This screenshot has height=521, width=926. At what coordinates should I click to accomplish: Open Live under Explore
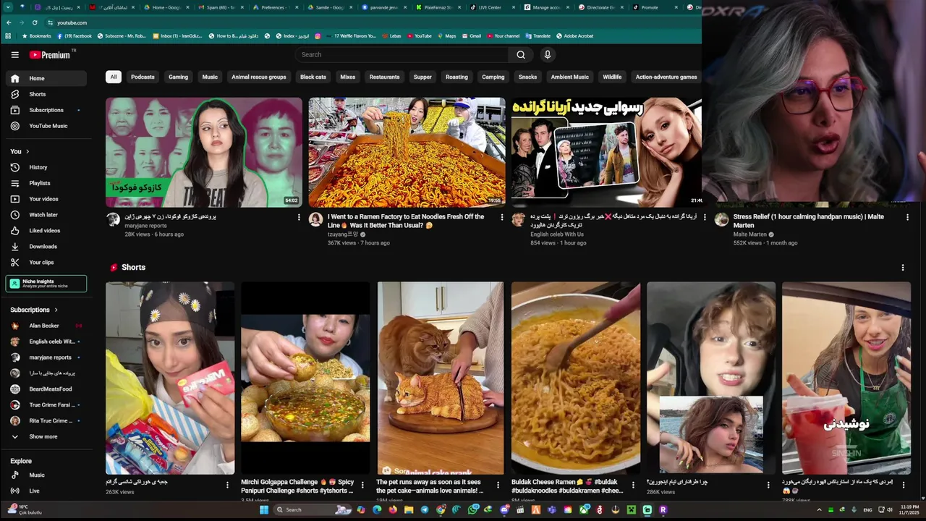pyautogui.click(x=46, y=491)
